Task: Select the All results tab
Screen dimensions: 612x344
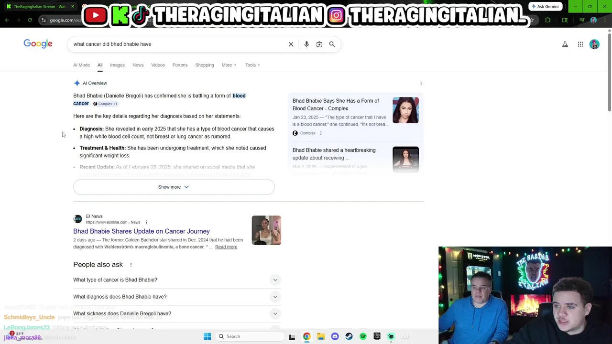Action: point(100,65)
